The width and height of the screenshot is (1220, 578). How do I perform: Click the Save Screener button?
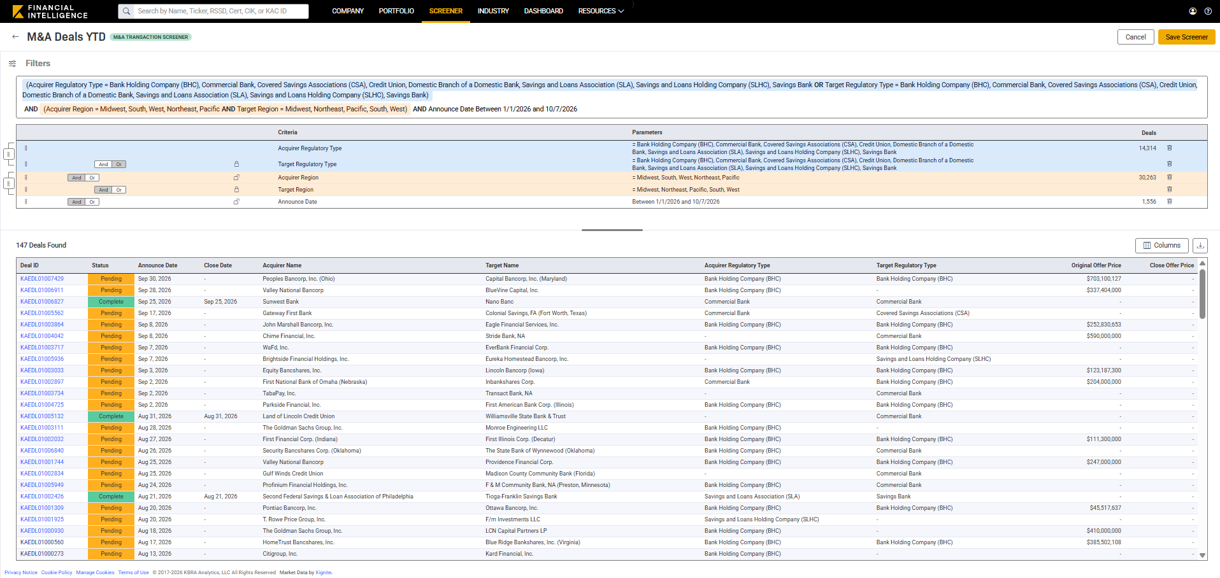coord(1186,37)
